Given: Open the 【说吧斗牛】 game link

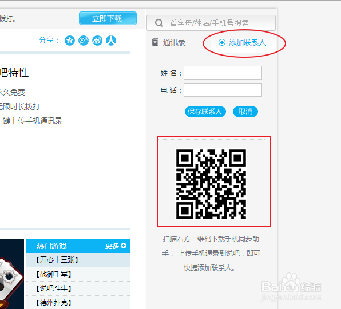Looking at the screenshot, I should (54, 288).
